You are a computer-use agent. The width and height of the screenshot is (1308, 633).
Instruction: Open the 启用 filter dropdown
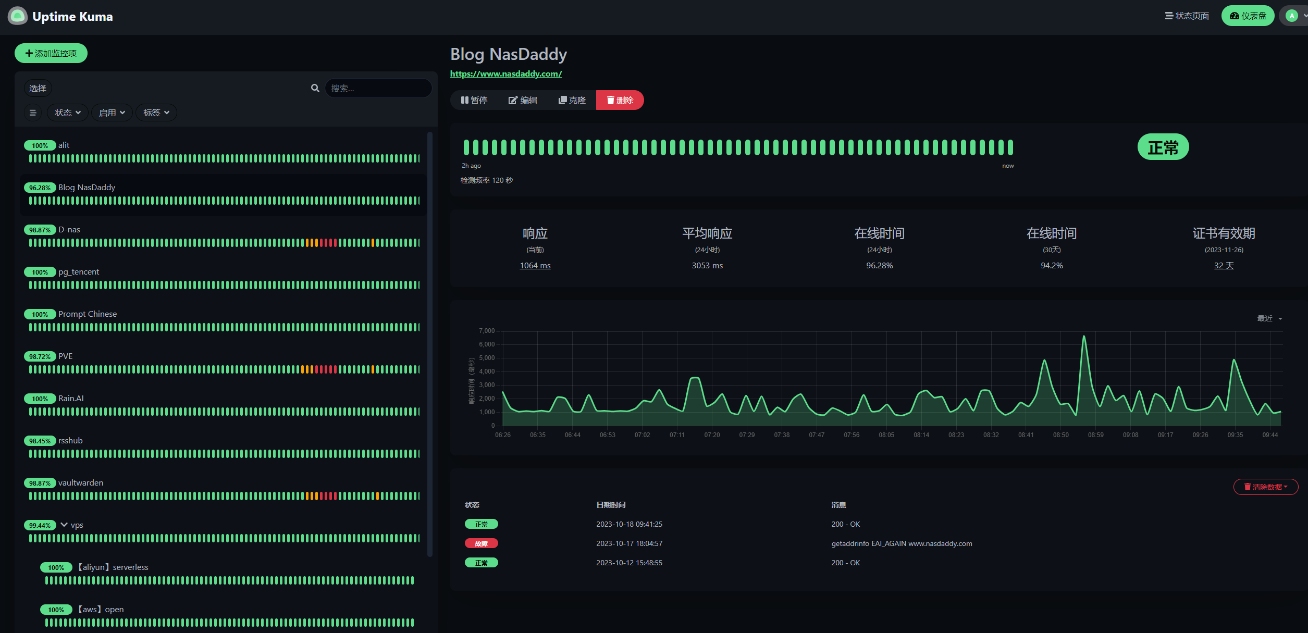point(112,113)
